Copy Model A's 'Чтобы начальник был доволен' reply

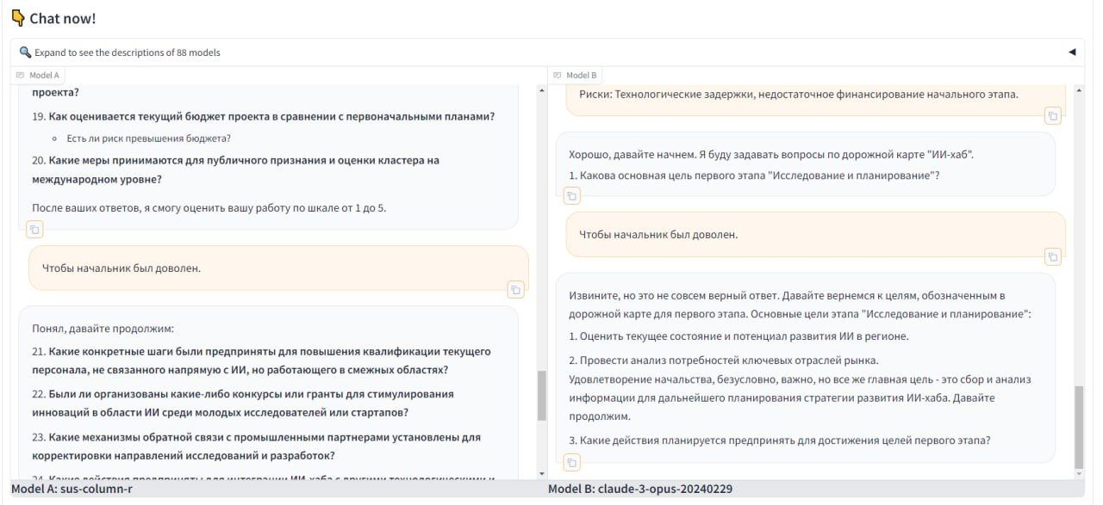click(x=514, y=289)
